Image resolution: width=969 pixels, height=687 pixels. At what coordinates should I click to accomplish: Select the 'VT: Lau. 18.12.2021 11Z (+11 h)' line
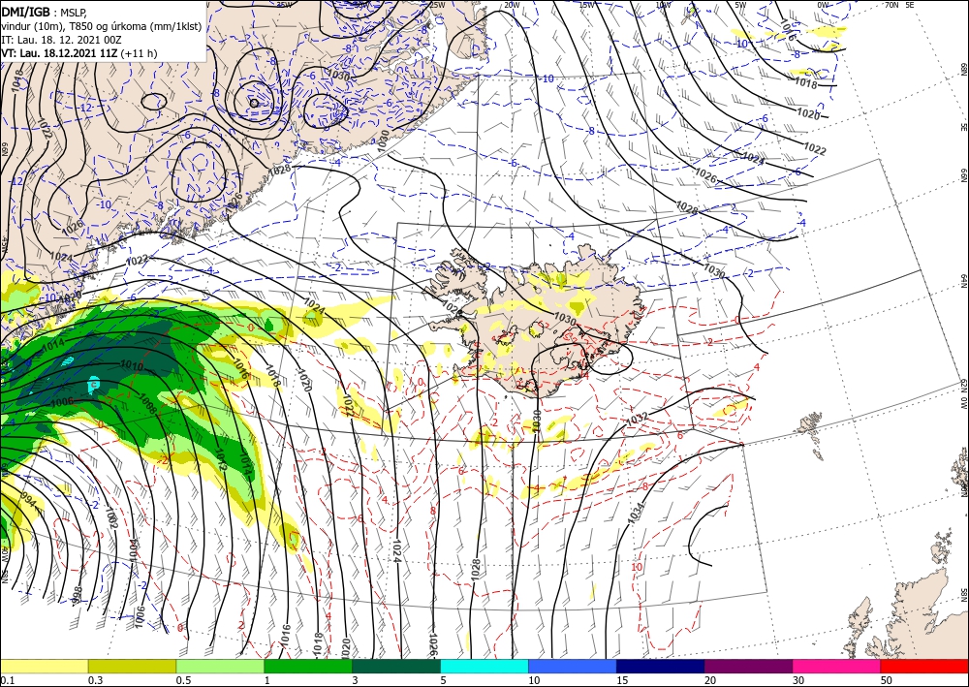click(x=79, y=53)
